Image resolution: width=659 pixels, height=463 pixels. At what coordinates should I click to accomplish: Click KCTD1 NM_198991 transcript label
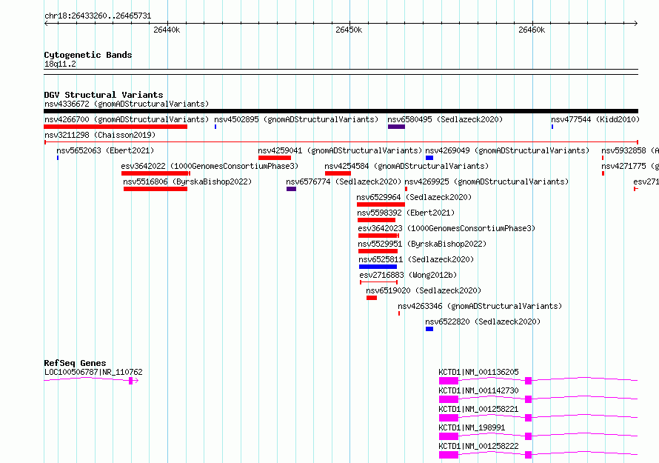(470, 427)
